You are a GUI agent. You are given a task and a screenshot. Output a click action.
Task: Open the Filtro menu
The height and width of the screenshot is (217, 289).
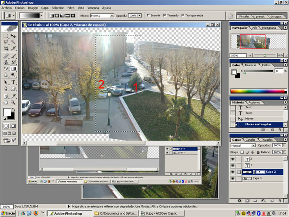pyautogui.click(x=71, y=8)
